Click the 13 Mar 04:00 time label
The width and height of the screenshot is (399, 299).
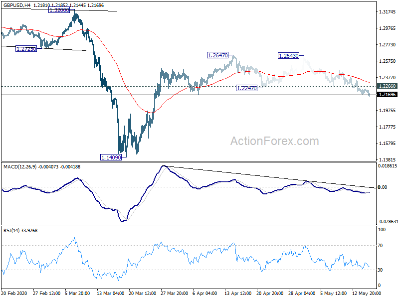pos(111,293)
